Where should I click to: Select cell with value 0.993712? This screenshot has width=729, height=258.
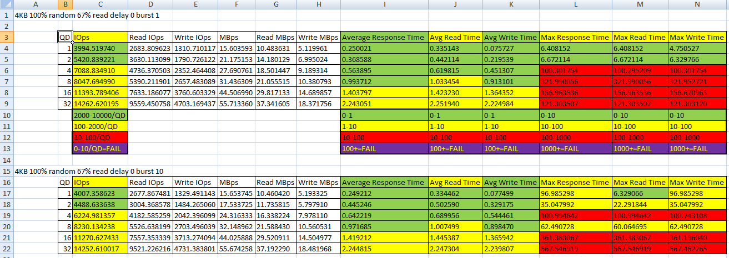point(384,82)
